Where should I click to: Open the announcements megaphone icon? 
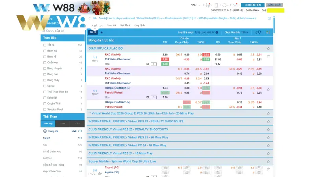208,5
